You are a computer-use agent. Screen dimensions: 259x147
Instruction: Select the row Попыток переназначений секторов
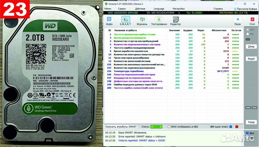click(173, 75)
